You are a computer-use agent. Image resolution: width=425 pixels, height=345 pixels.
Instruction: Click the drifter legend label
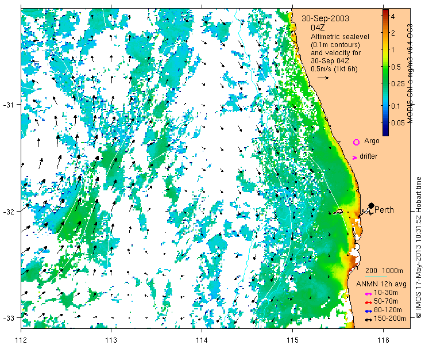tap(368, 156)
